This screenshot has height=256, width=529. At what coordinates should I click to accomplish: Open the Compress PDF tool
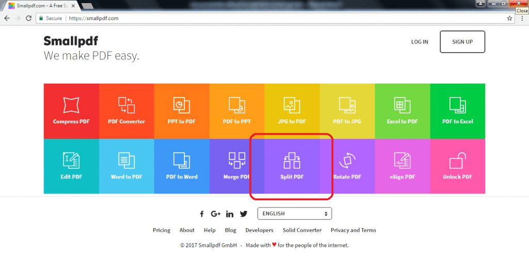pyautogui.click(x=71, y=111)
